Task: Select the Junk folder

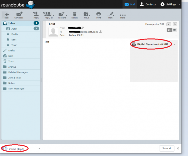Action: [14, 29]
